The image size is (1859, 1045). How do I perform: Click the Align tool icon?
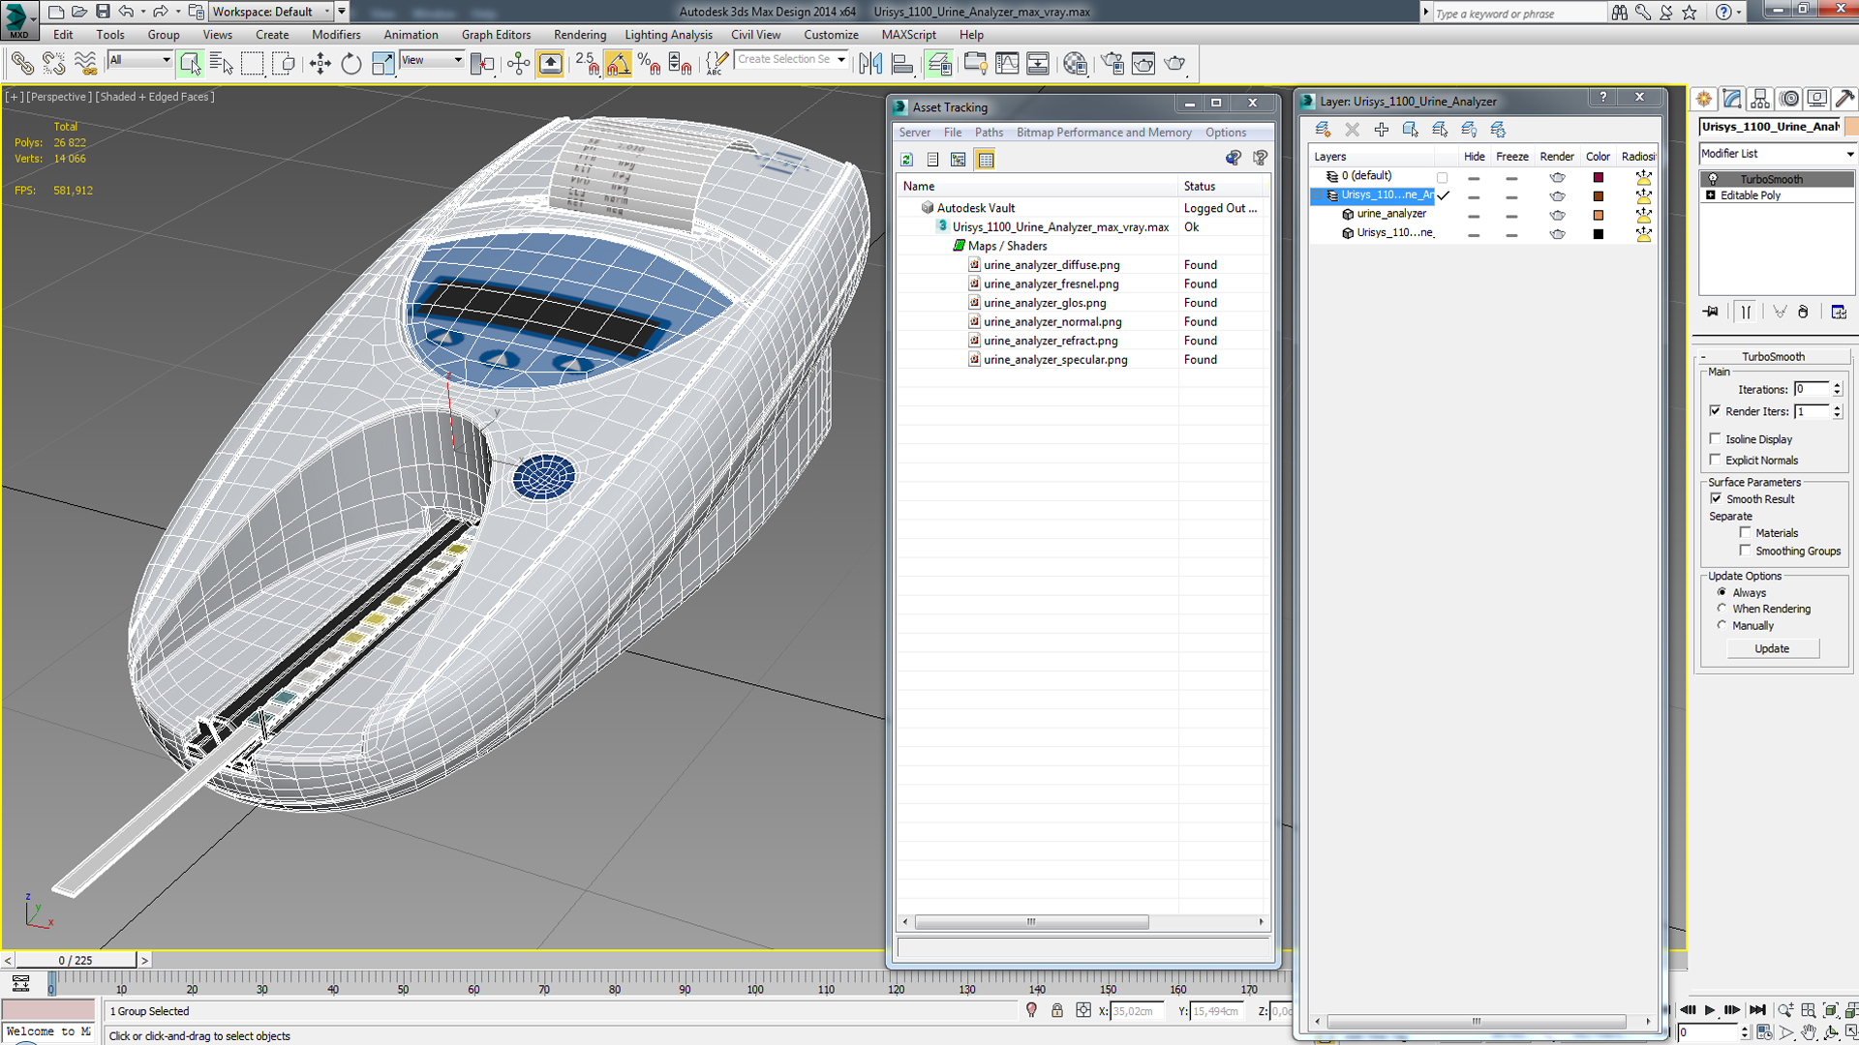pyautogui.click(x=902, y=64)
